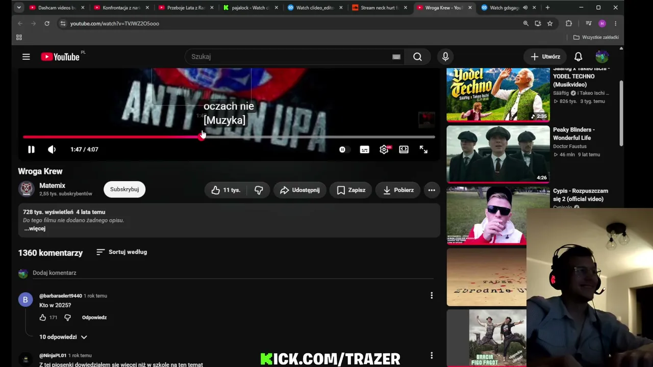Screen dimensions: 653x367
Task: Start voice search with the microphone
Action: pos(445,57)
